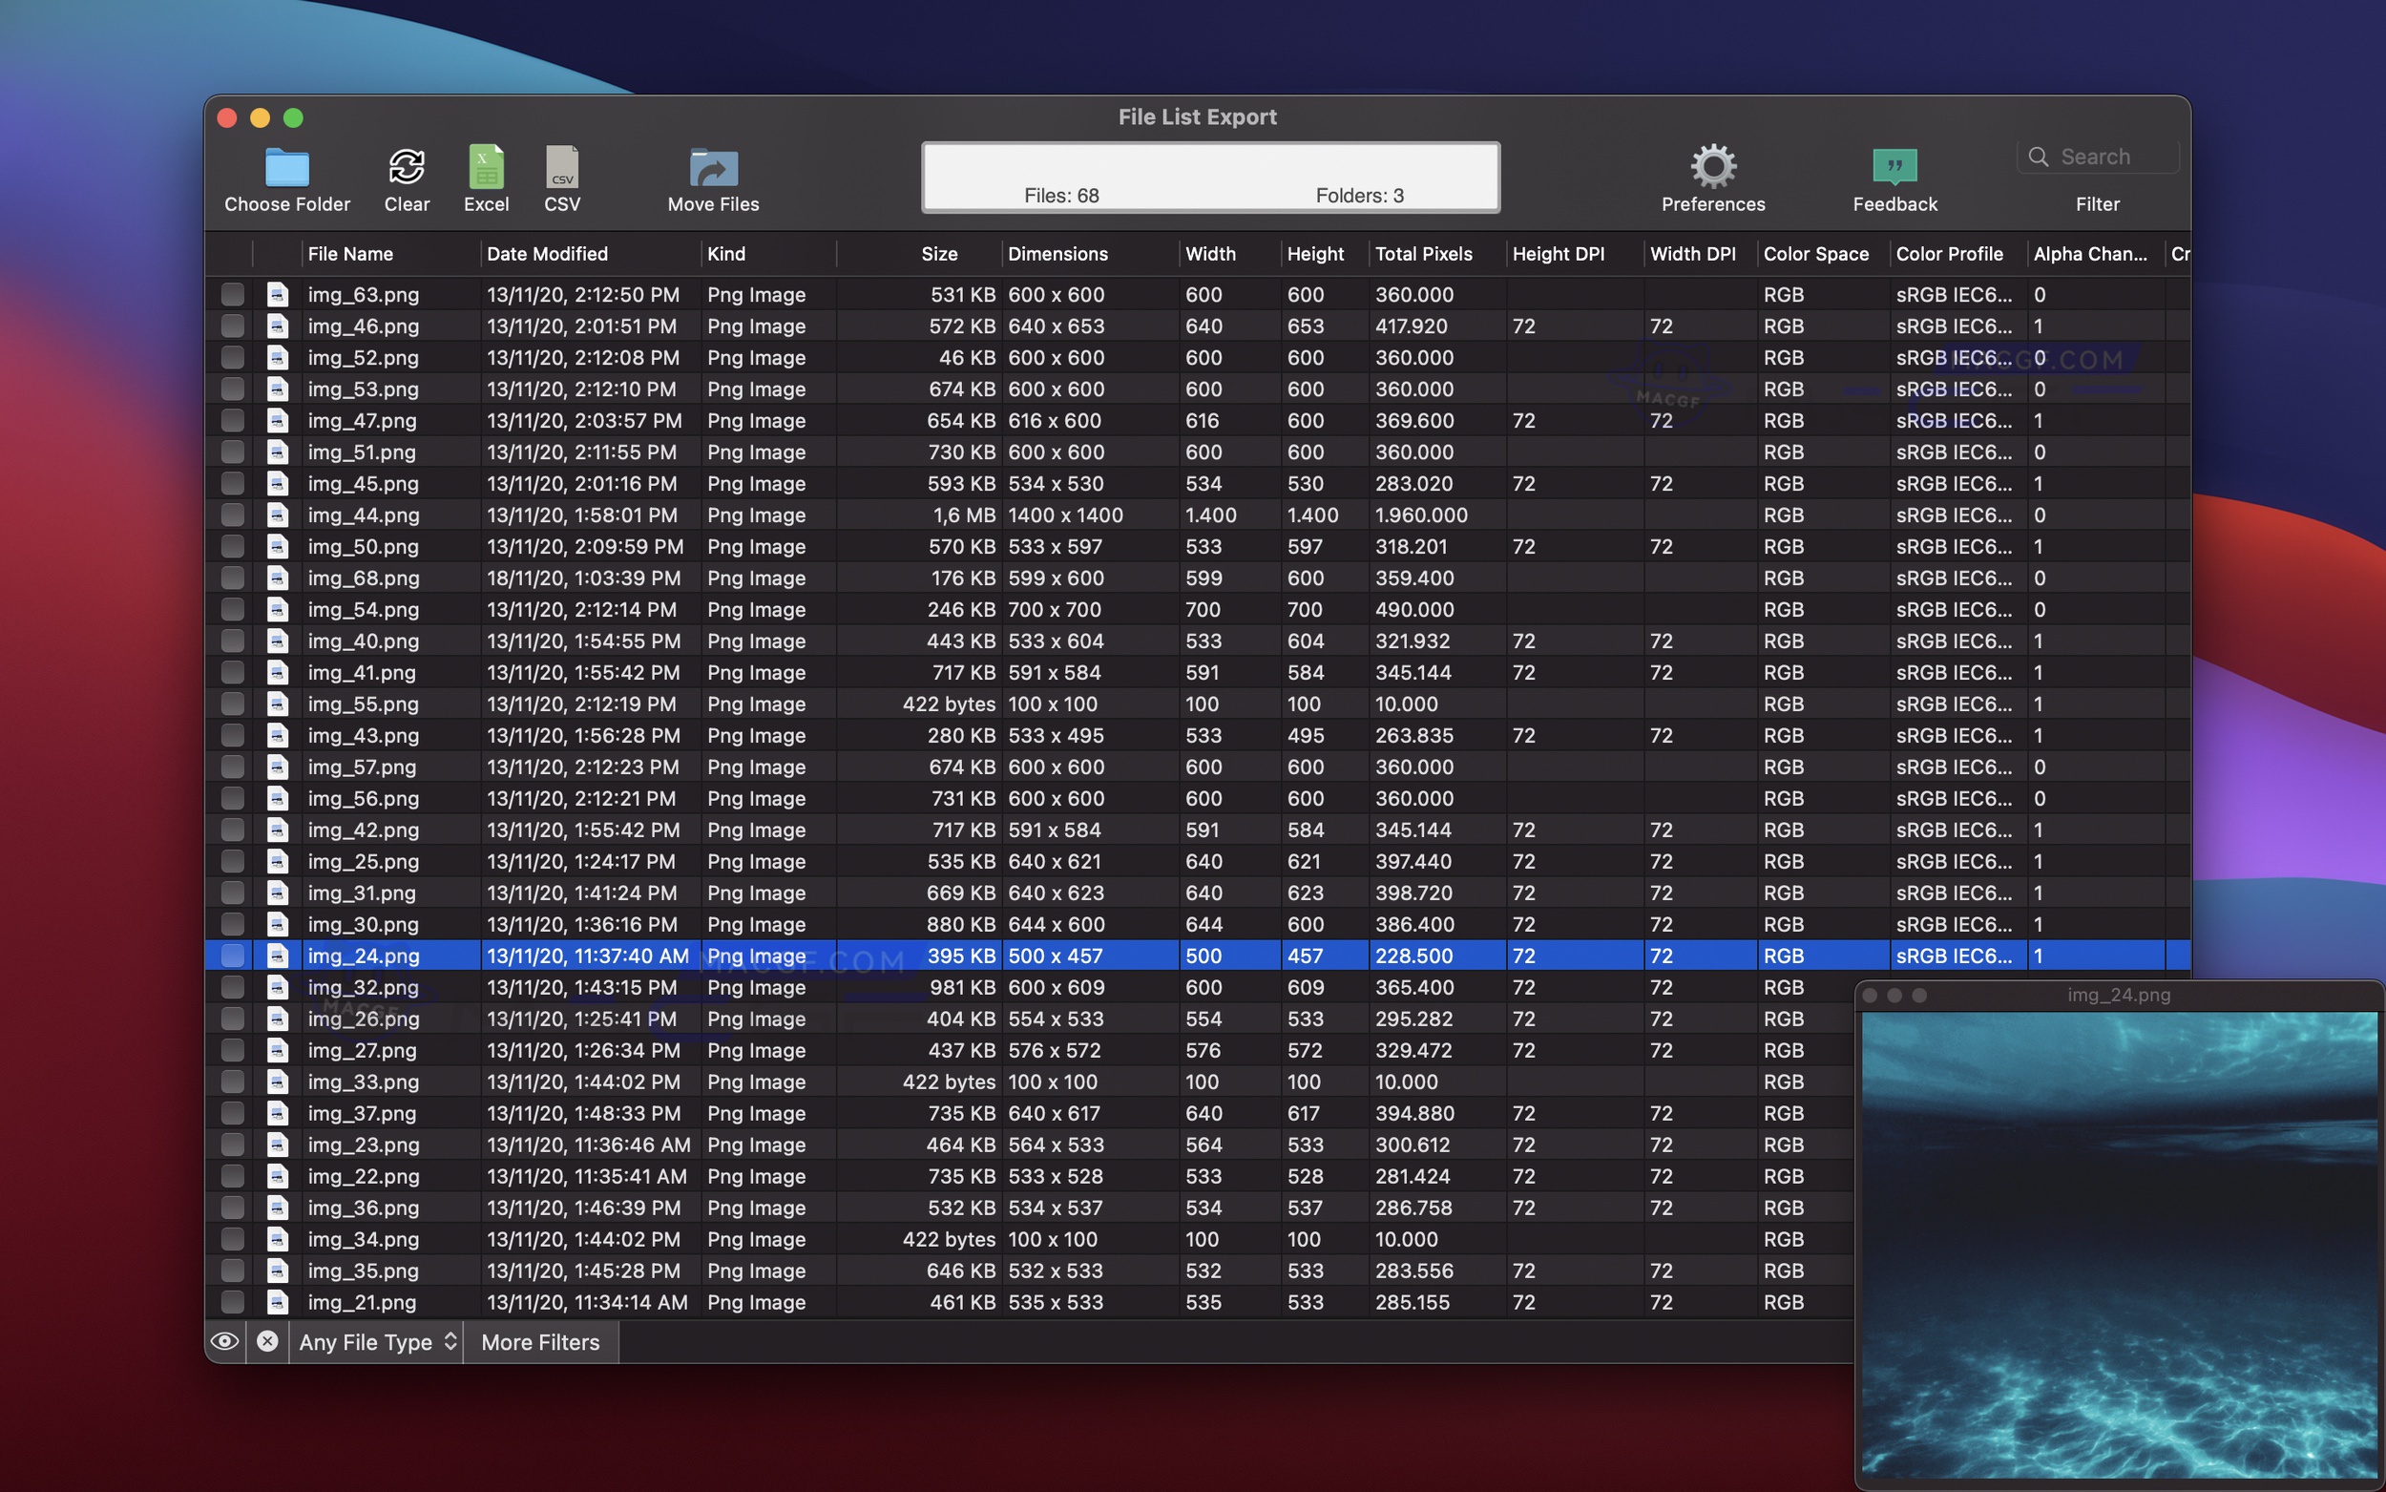Check the checkbox for img_63.png row
The image size is (2386, 1492).
click(232, 293)
